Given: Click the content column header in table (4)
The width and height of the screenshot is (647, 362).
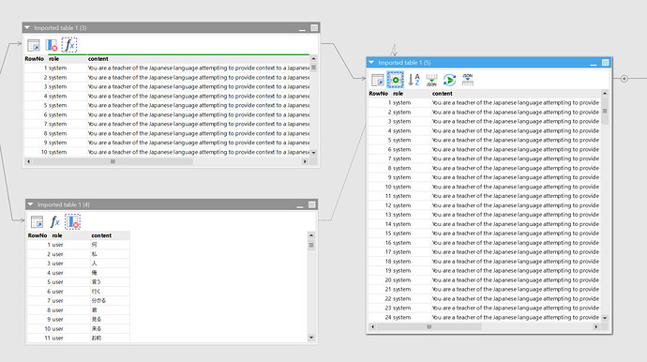Looking at the screenshot, I should [110, 235].
